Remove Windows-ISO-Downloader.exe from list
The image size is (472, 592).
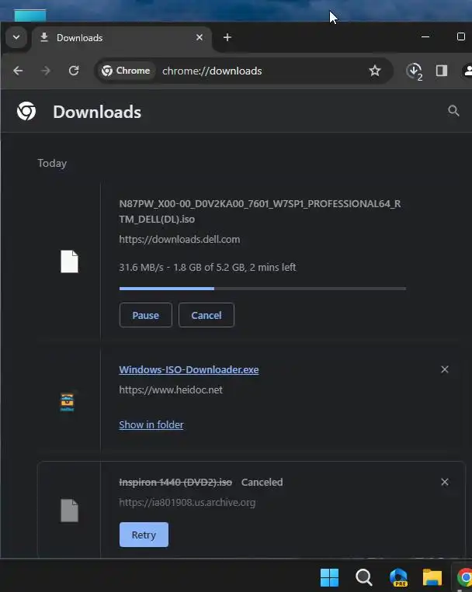click(x=445, y=369)
